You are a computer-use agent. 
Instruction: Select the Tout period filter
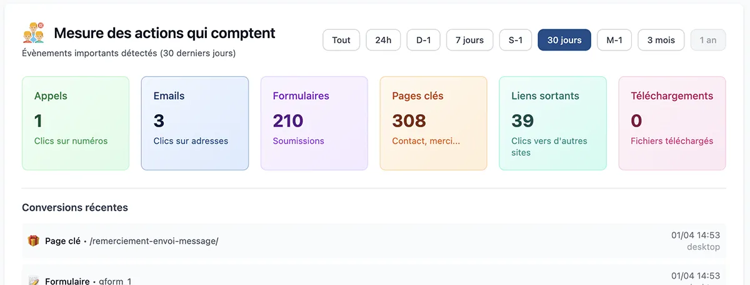341,40
